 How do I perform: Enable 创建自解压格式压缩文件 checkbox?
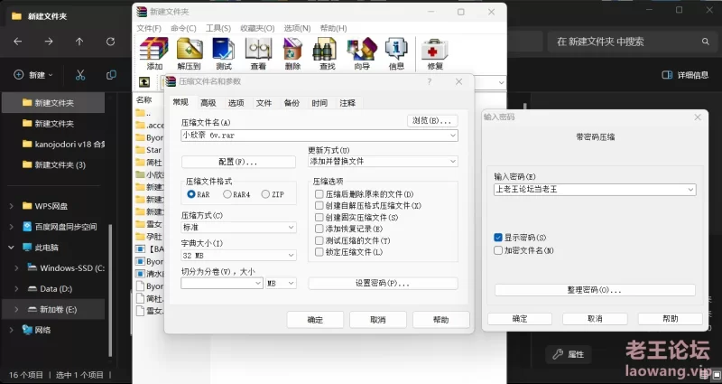tap(319, 206)
